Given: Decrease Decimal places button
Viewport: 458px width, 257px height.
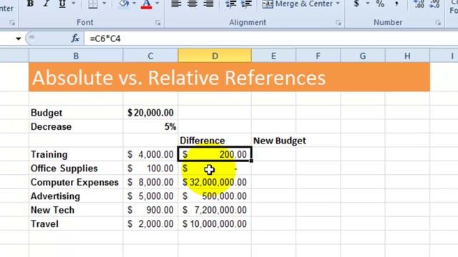Looking at the screenshot, I should coord(434,4).
